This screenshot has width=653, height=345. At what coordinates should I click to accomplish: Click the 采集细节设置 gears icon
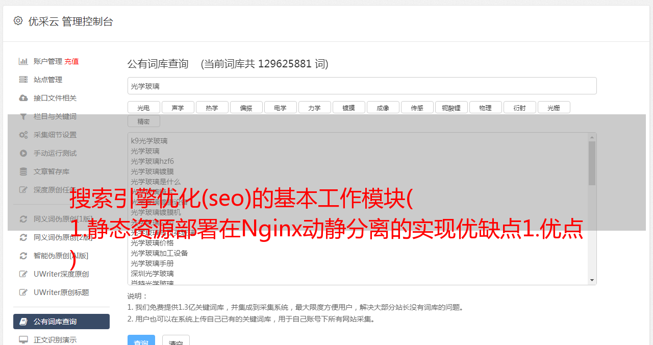23,135
